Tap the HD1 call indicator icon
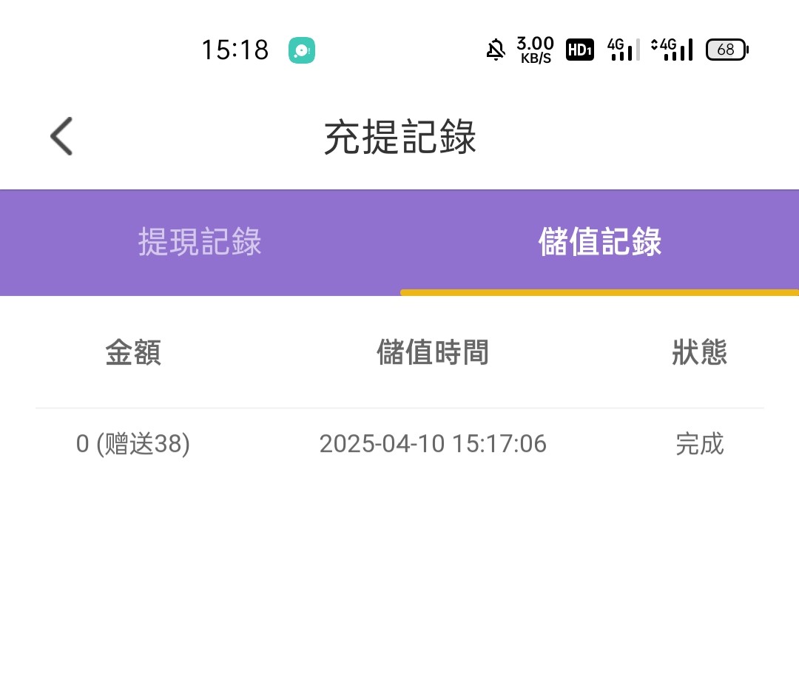799x674 pixels. tap(580, 50)
